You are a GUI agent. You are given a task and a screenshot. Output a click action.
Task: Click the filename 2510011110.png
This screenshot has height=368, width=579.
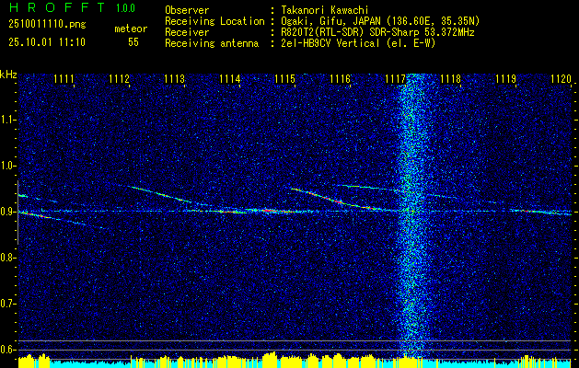click(47, 25)
